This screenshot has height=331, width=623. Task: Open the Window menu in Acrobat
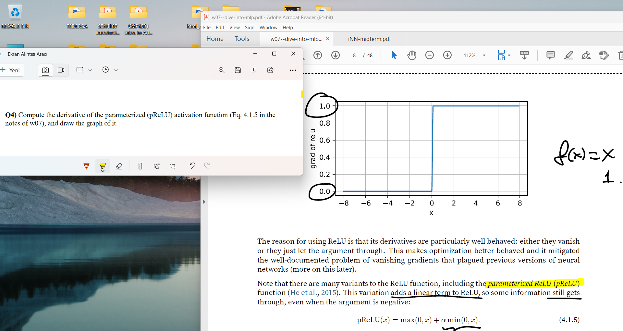tap(268, 28)
